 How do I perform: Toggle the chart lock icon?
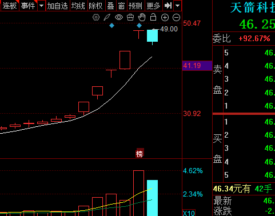(153, 17)
